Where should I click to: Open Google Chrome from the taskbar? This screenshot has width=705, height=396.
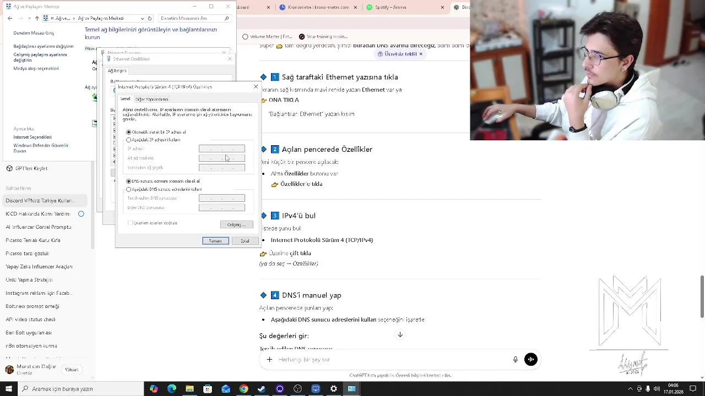tap(243, 389)
